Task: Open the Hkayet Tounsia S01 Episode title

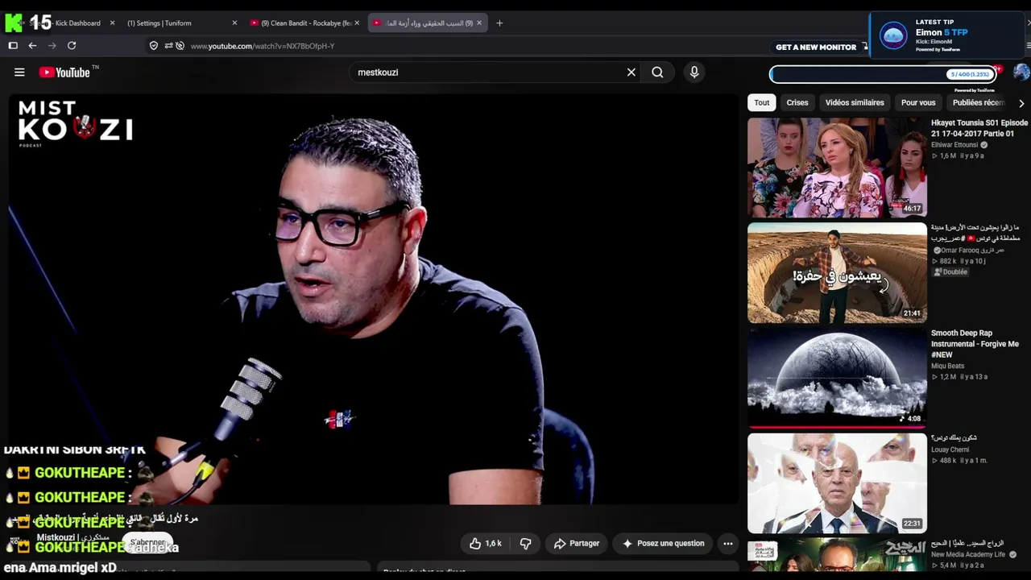Action: point(979,128)
